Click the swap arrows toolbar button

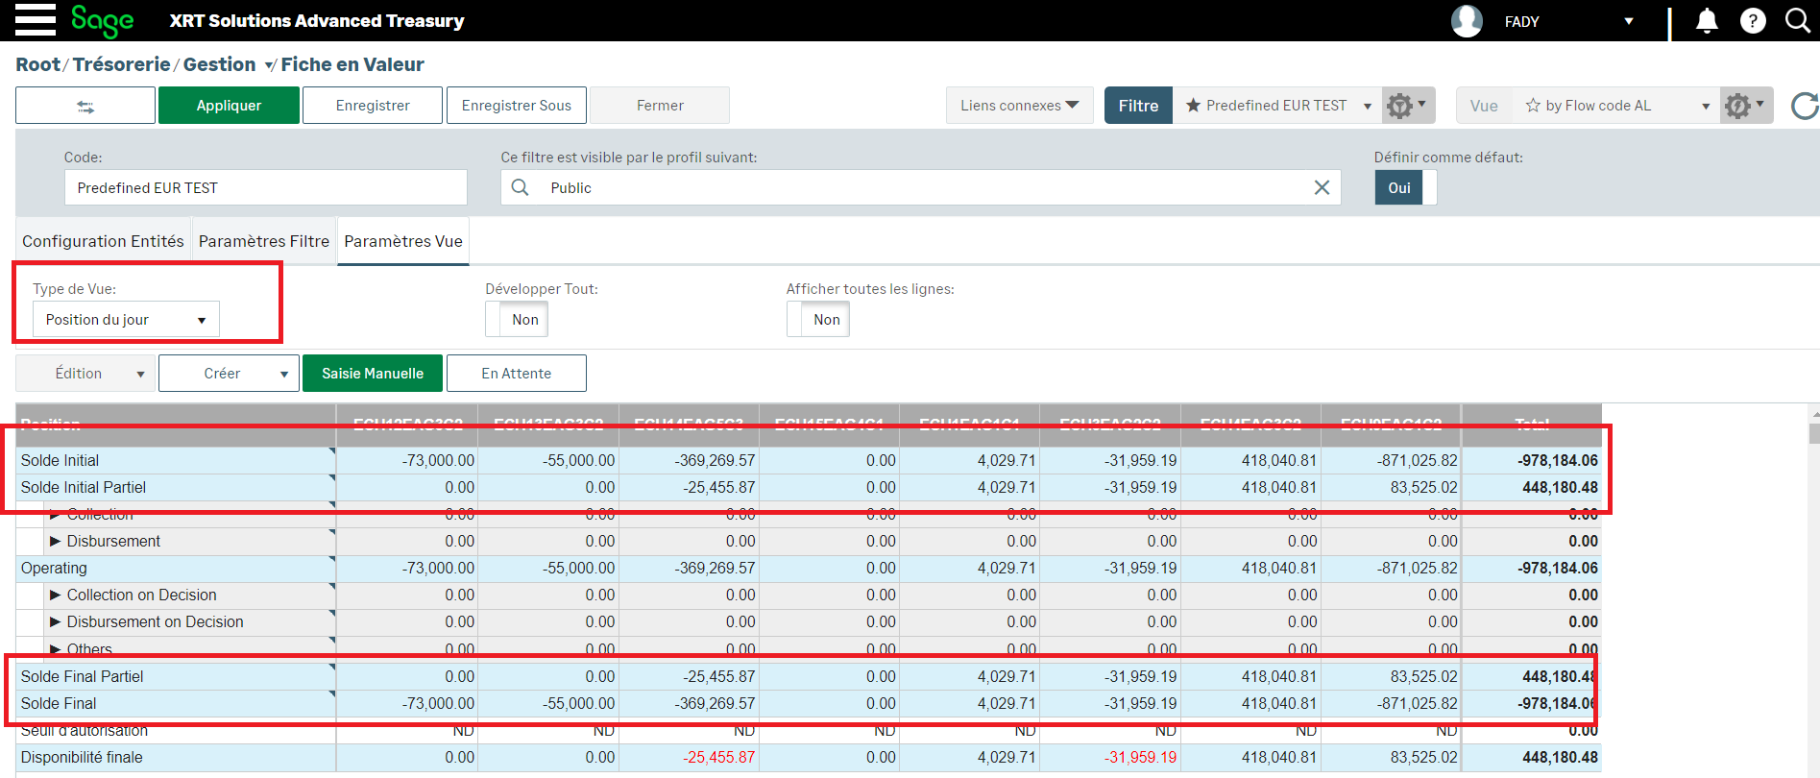(x=85, y=106)
